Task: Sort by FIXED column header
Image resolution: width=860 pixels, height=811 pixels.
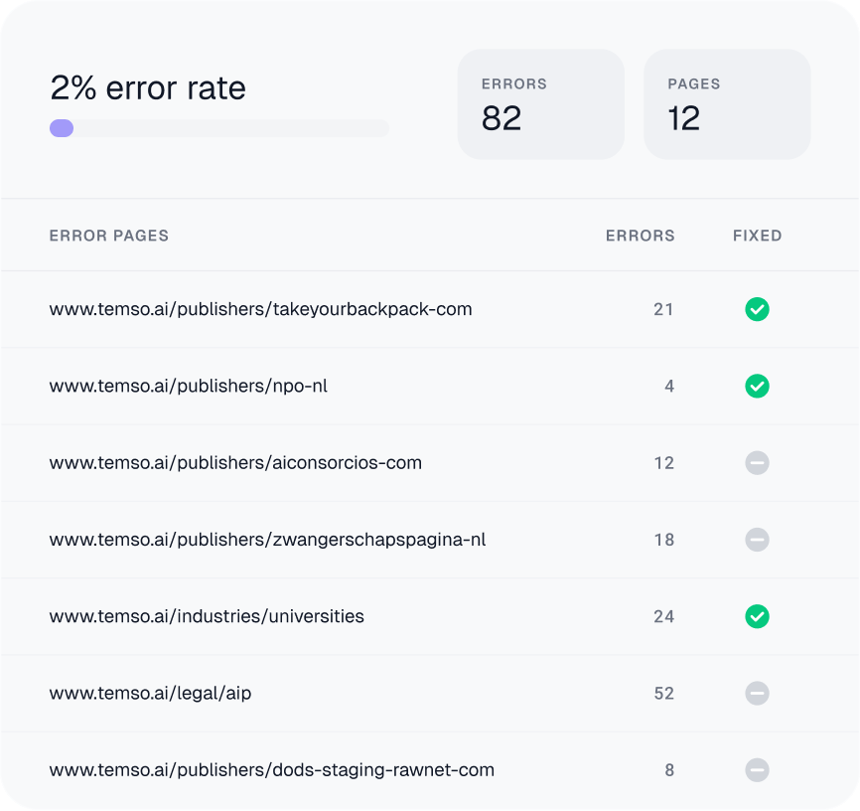Action: point(758,236)
